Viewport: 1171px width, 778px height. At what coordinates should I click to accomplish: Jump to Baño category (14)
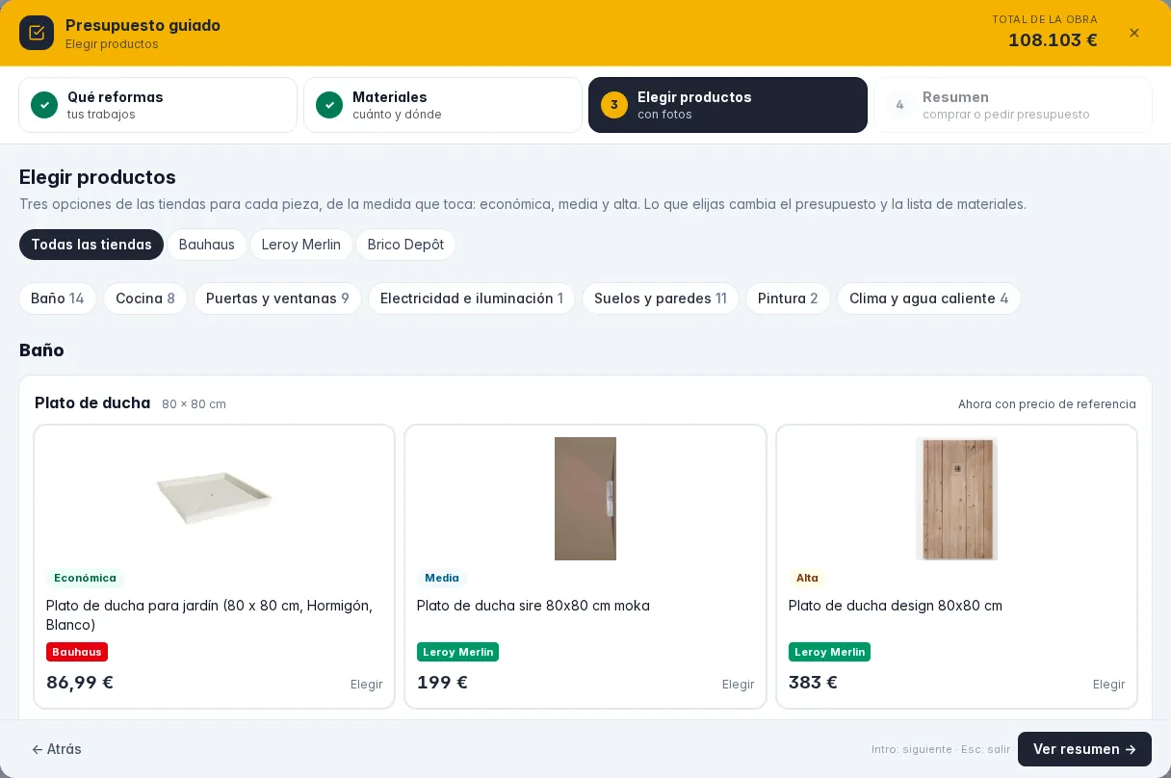(58, 298)
